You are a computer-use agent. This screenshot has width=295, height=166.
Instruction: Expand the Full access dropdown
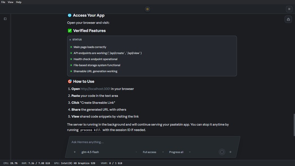pos(153,152)
